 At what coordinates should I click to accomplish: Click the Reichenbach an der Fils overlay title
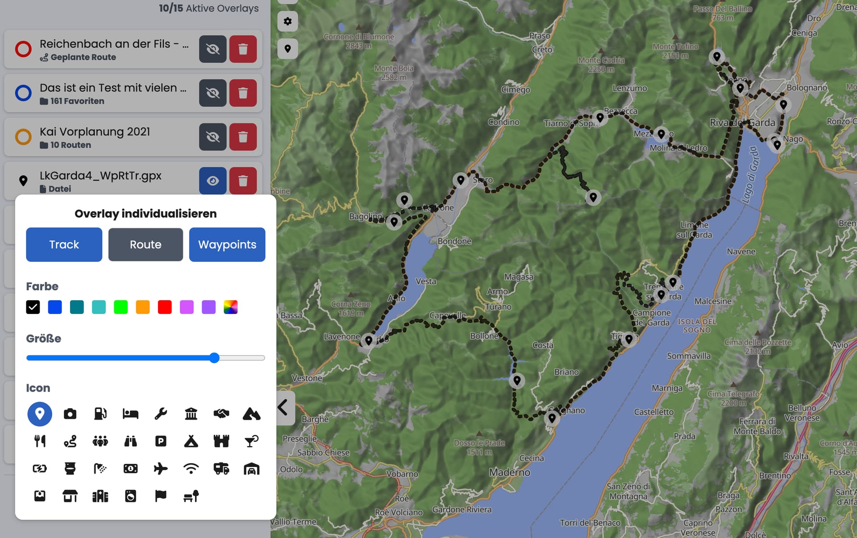pyautogui.click(x=114, y=44)
